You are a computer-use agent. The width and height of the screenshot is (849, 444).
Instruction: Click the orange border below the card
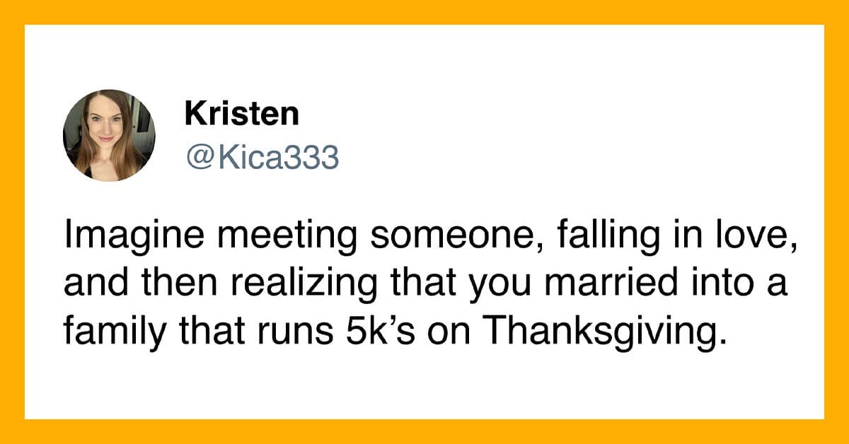(424, 431)
